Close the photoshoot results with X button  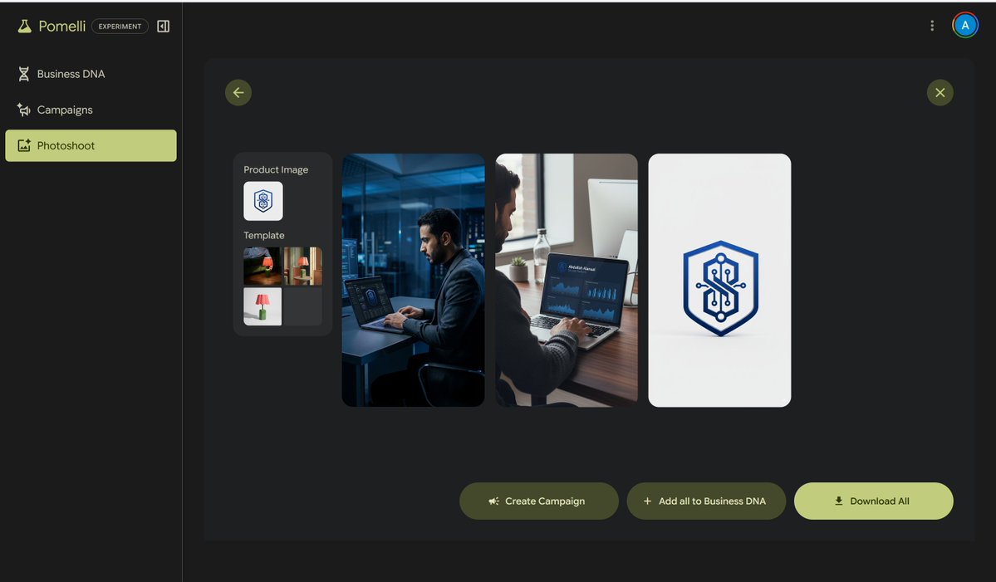point(940,93)
